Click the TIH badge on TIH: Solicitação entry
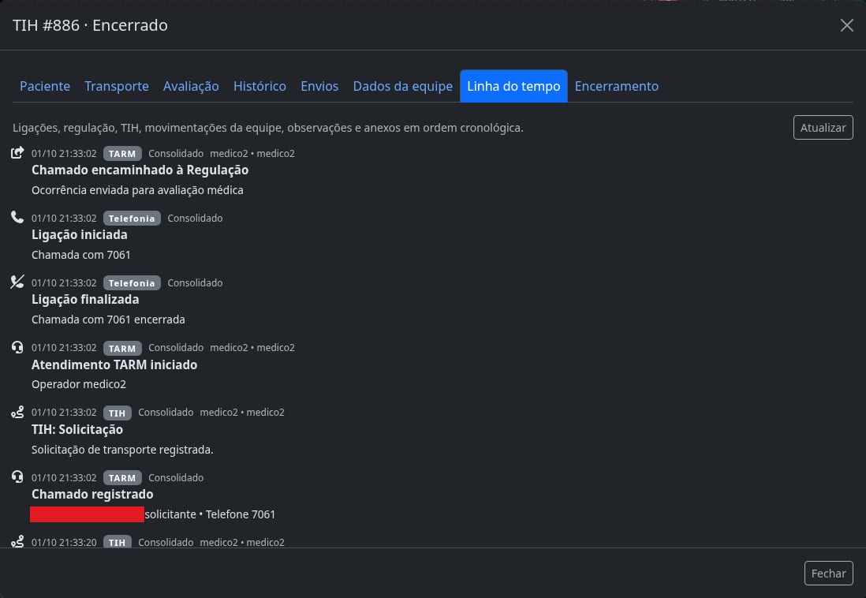 coord(117,413)
